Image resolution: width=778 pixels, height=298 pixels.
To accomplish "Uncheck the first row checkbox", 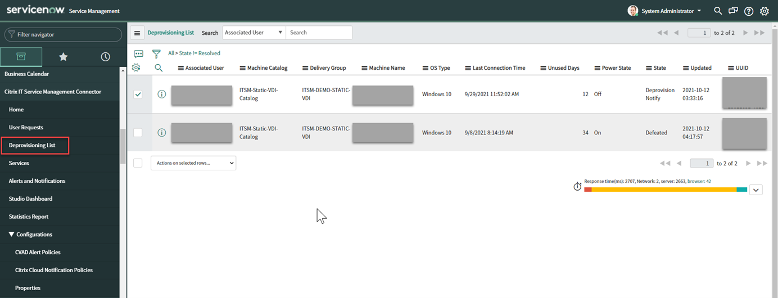I will (x=138, y=94).
